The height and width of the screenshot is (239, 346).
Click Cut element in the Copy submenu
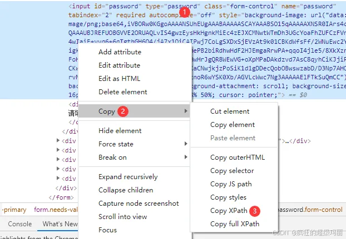(230, 111)
